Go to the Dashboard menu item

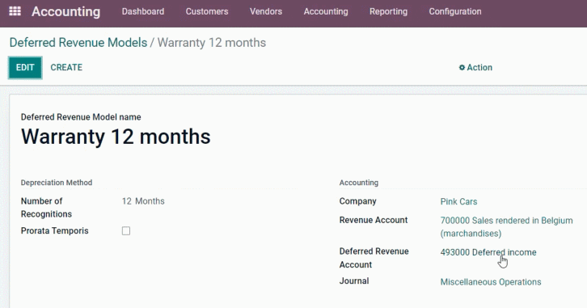coord(142,11)
